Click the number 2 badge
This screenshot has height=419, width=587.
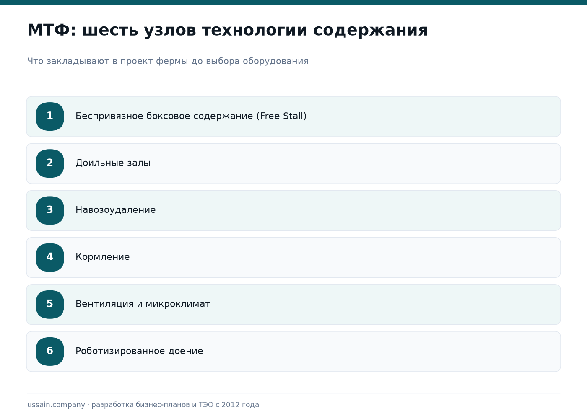[x=50, y=163]
